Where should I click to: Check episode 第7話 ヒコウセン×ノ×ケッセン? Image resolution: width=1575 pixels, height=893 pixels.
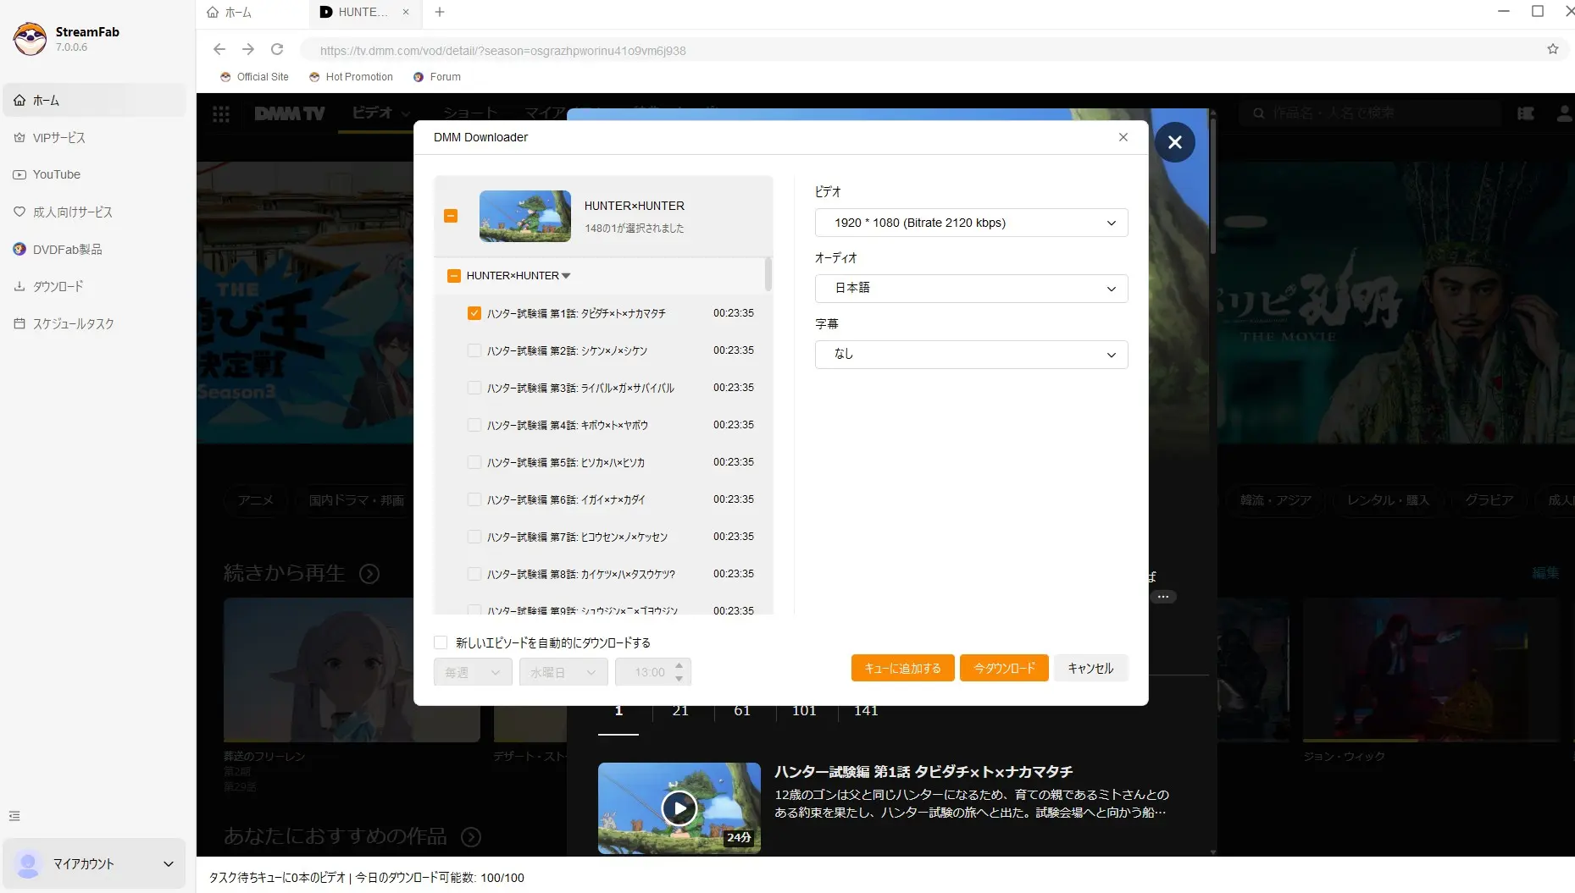tap(474, 537)
